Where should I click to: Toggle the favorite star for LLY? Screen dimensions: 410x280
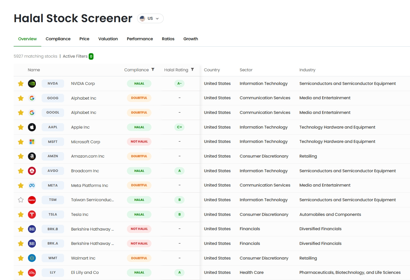click(x=21, y=272)
